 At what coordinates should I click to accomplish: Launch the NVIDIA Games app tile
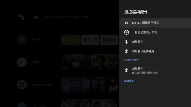coord(70,40)
